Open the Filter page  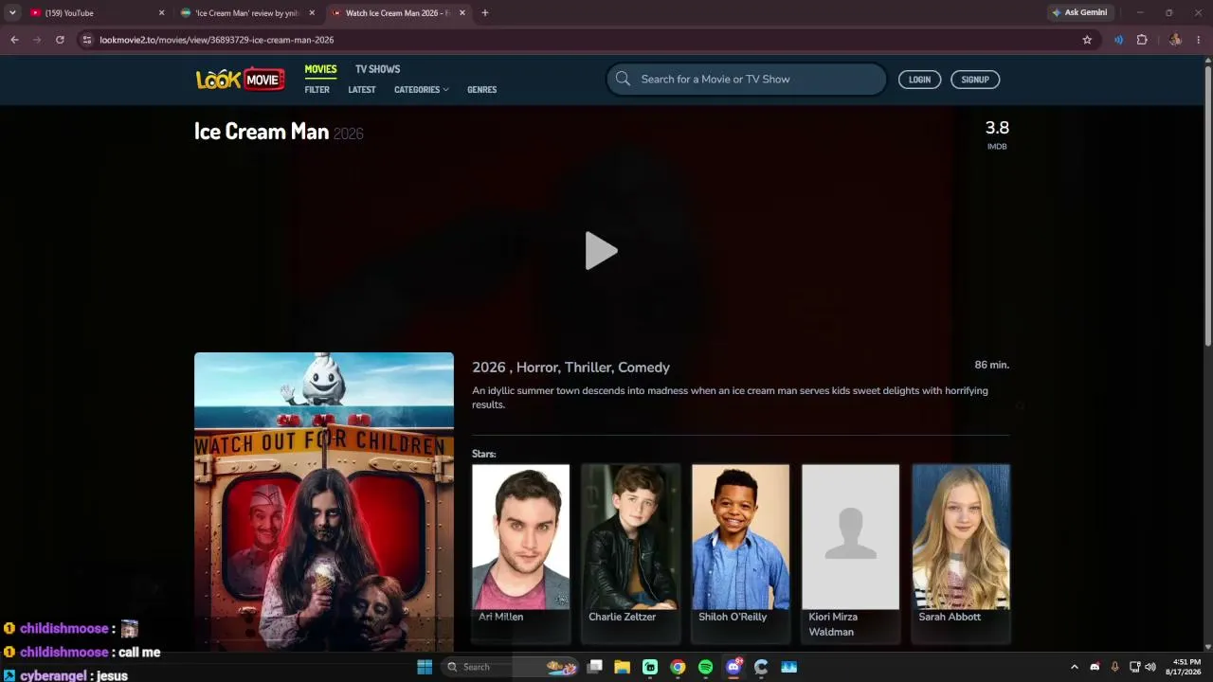[317, 90]
